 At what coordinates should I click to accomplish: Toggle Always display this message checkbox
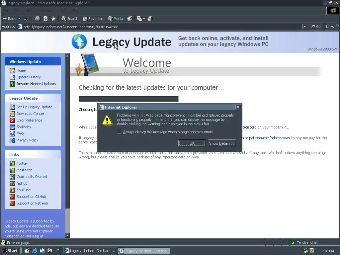click(x=119, y=131)
